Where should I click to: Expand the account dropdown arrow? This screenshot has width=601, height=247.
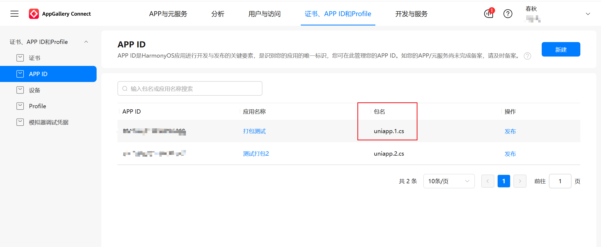pos(588,14)
